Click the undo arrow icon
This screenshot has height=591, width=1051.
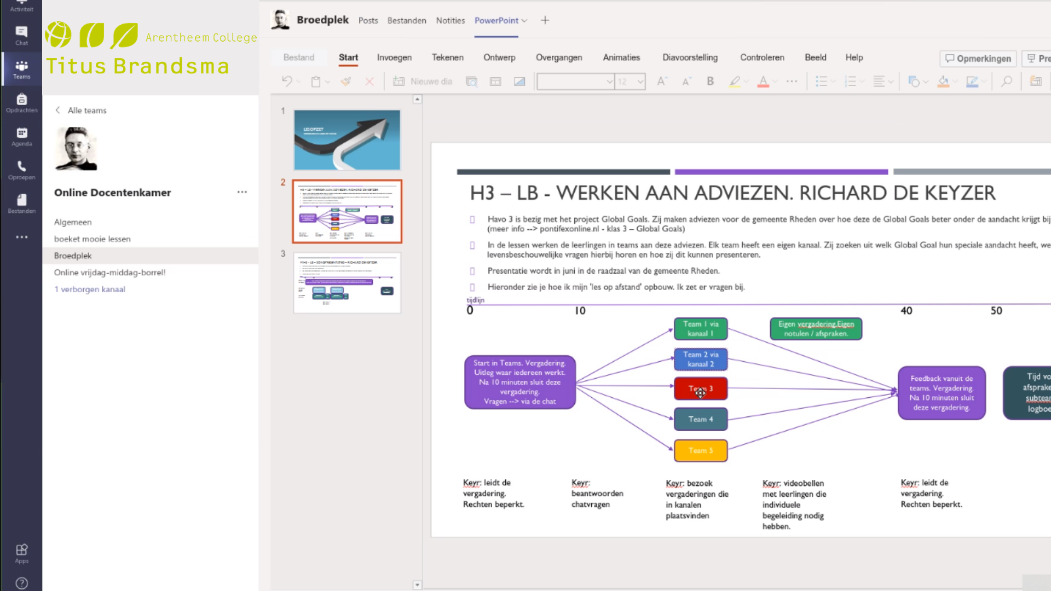coord(287,82)
